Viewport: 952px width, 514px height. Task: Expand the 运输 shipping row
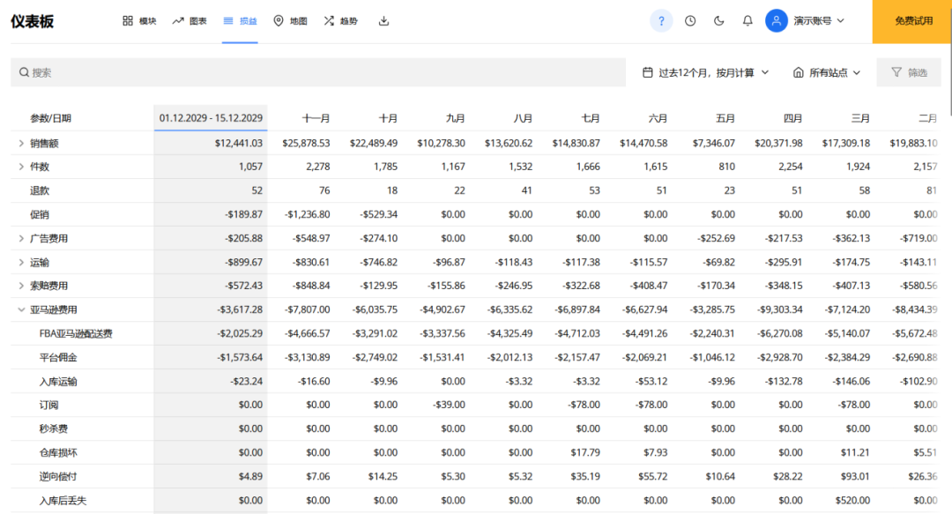[x=21, y=263]
